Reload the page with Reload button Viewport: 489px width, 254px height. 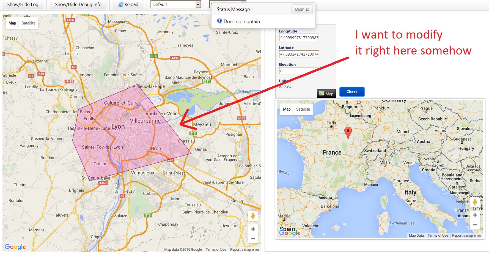128,4
